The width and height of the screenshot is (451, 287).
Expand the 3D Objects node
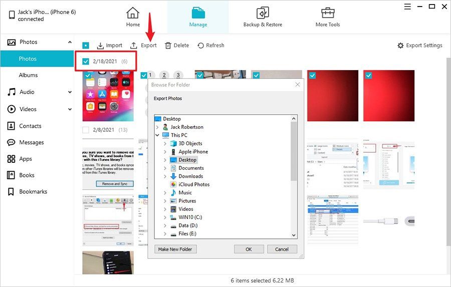pos(165,143)
